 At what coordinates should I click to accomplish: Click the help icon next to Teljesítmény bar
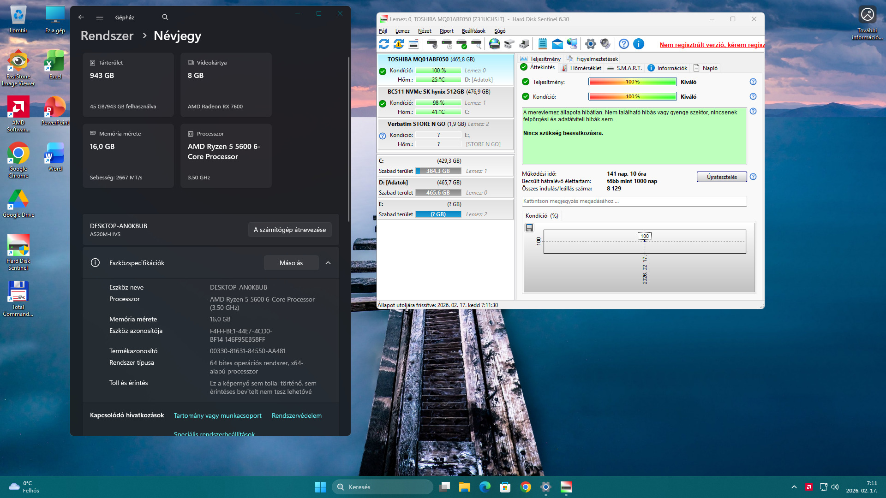tap(753, 82)
